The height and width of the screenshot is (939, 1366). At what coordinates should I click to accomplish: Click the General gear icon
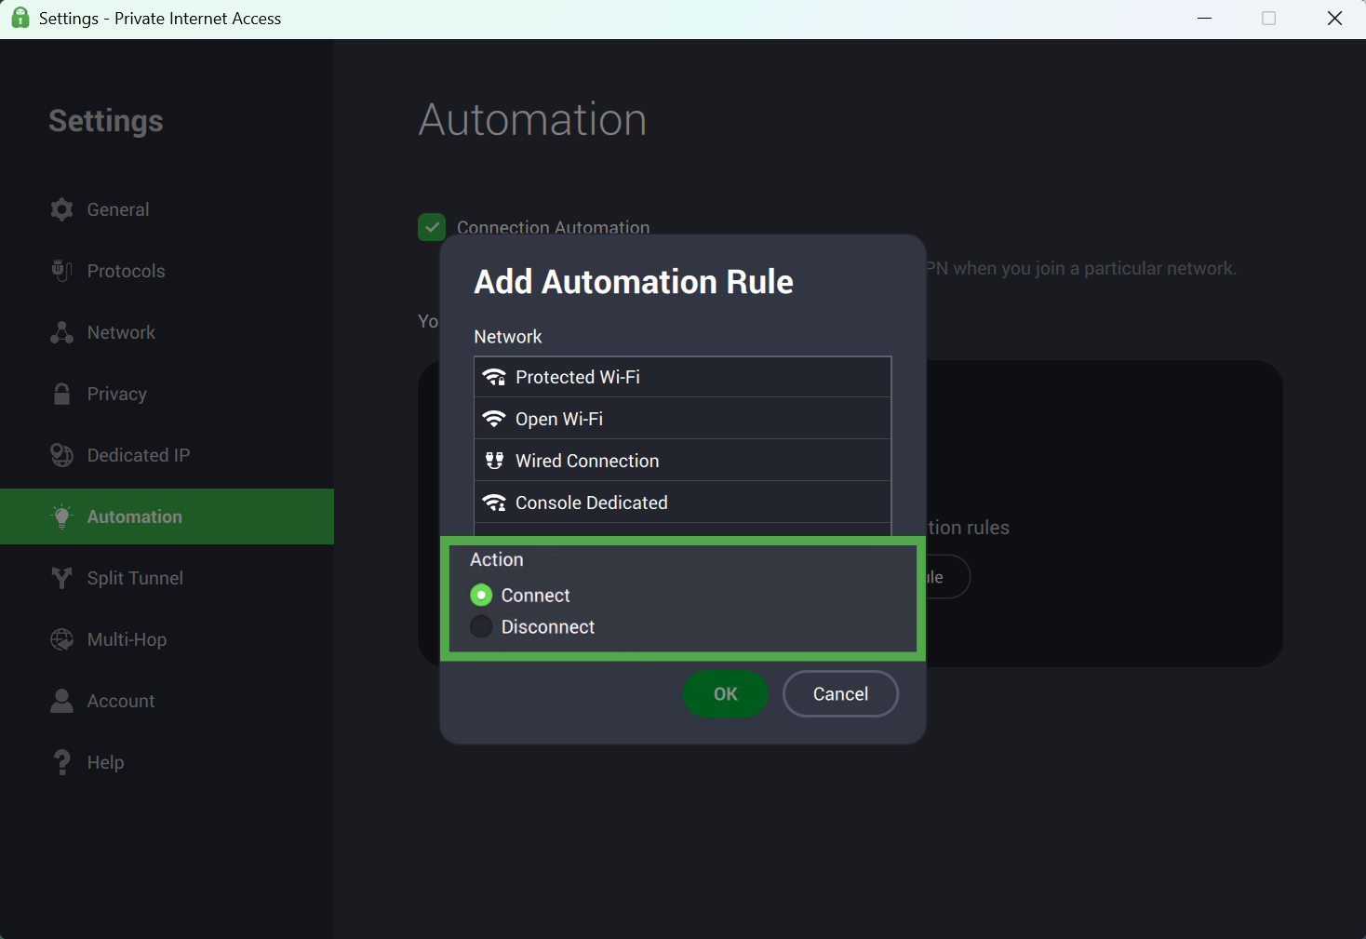[61, 209]
